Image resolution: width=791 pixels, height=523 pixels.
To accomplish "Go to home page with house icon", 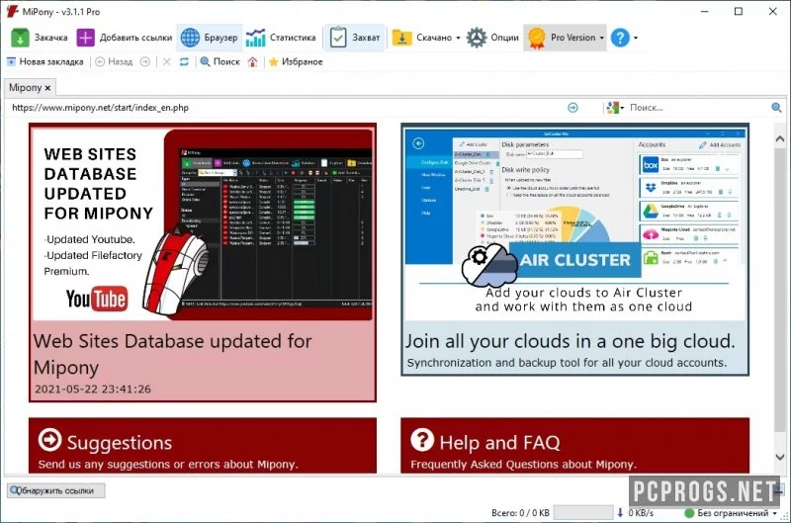I will point(253,61).
